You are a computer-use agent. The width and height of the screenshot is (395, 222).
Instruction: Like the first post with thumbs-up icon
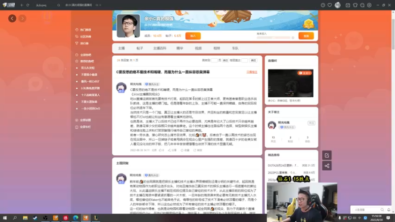161,150
